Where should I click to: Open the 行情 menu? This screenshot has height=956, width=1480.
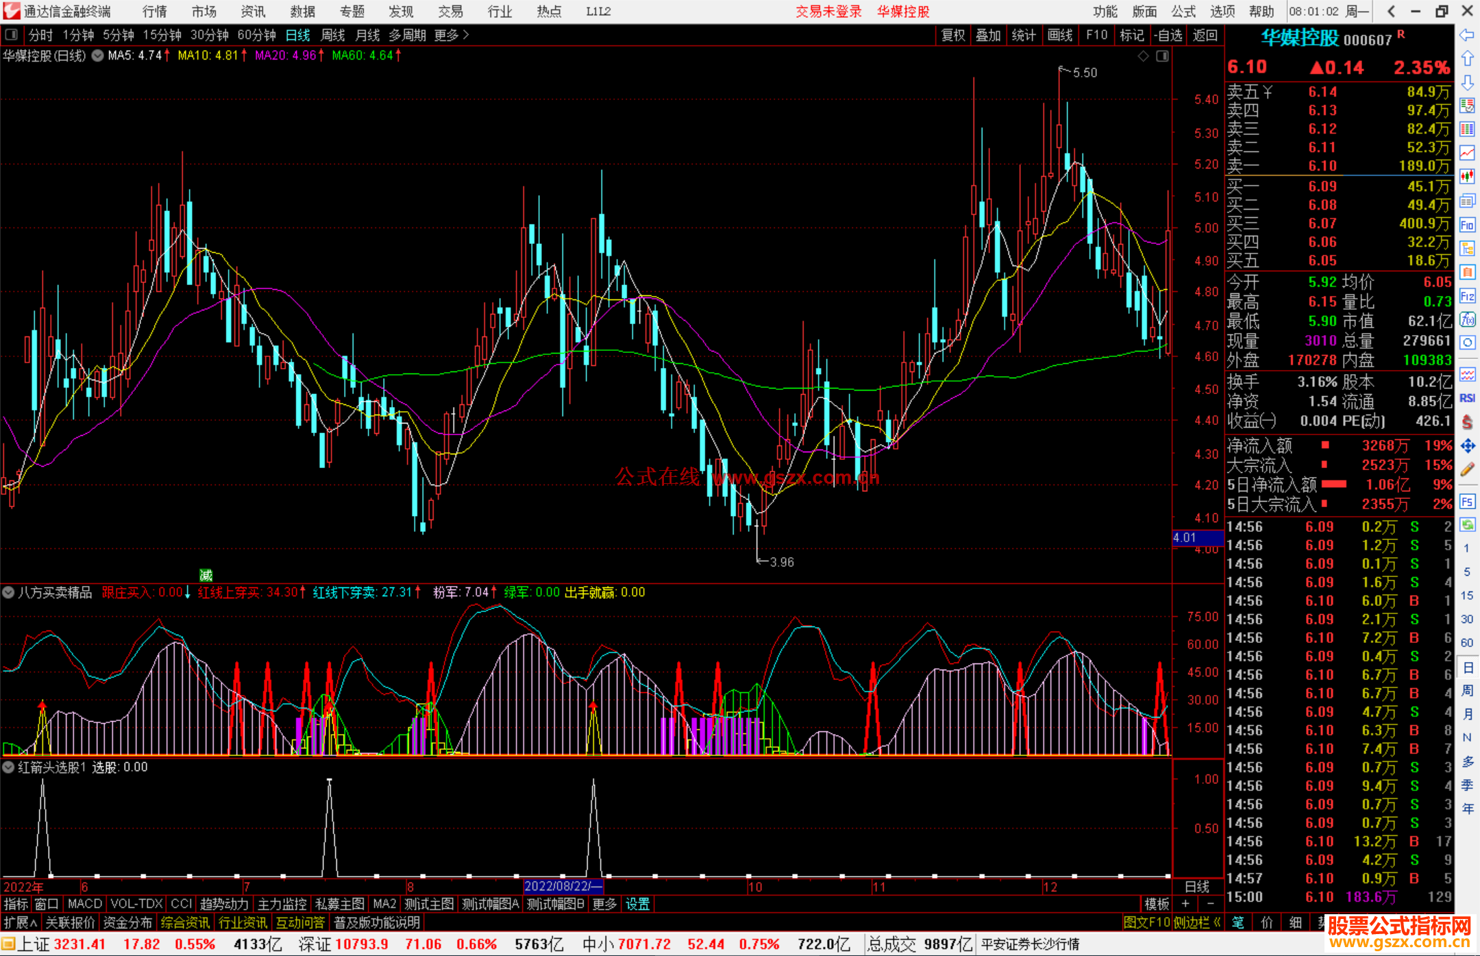click(154, 12)
